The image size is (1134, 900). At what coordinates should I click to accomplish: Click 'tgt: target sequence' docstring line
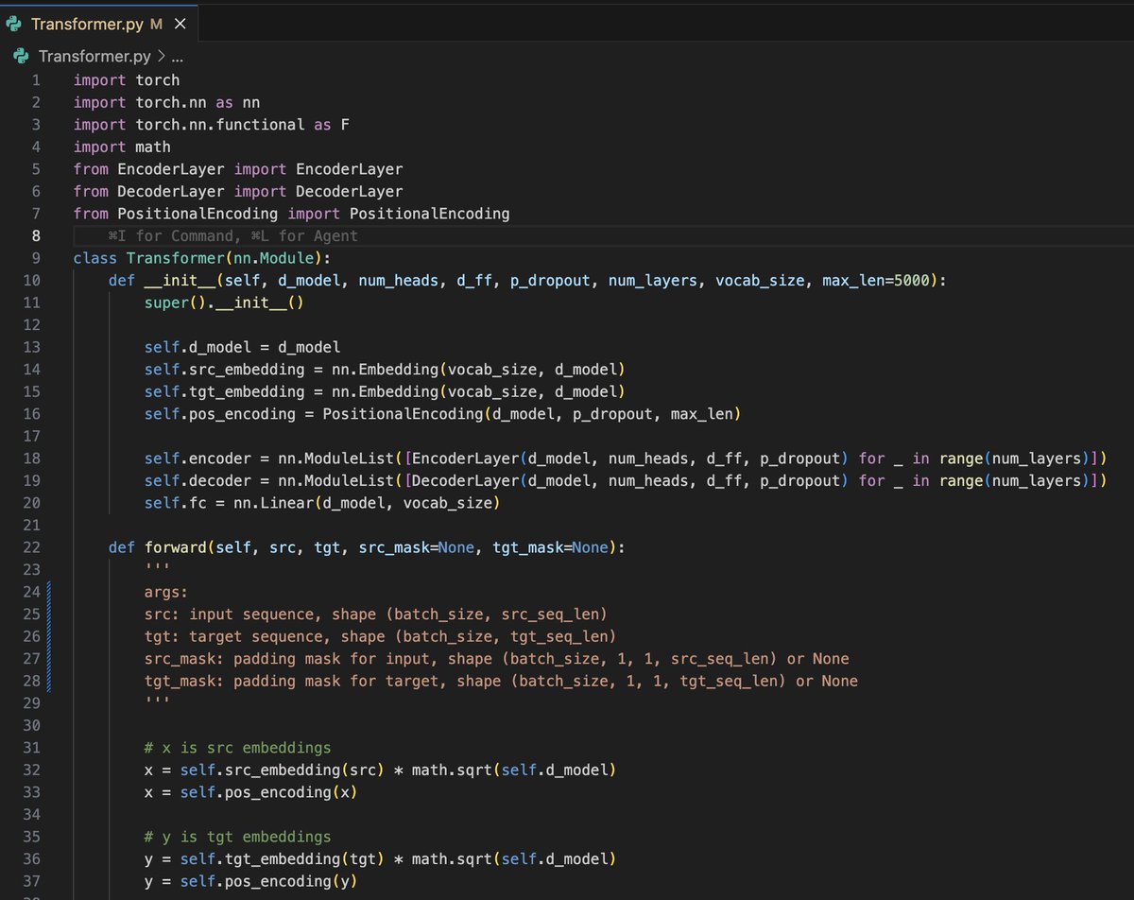pos(380,636)
